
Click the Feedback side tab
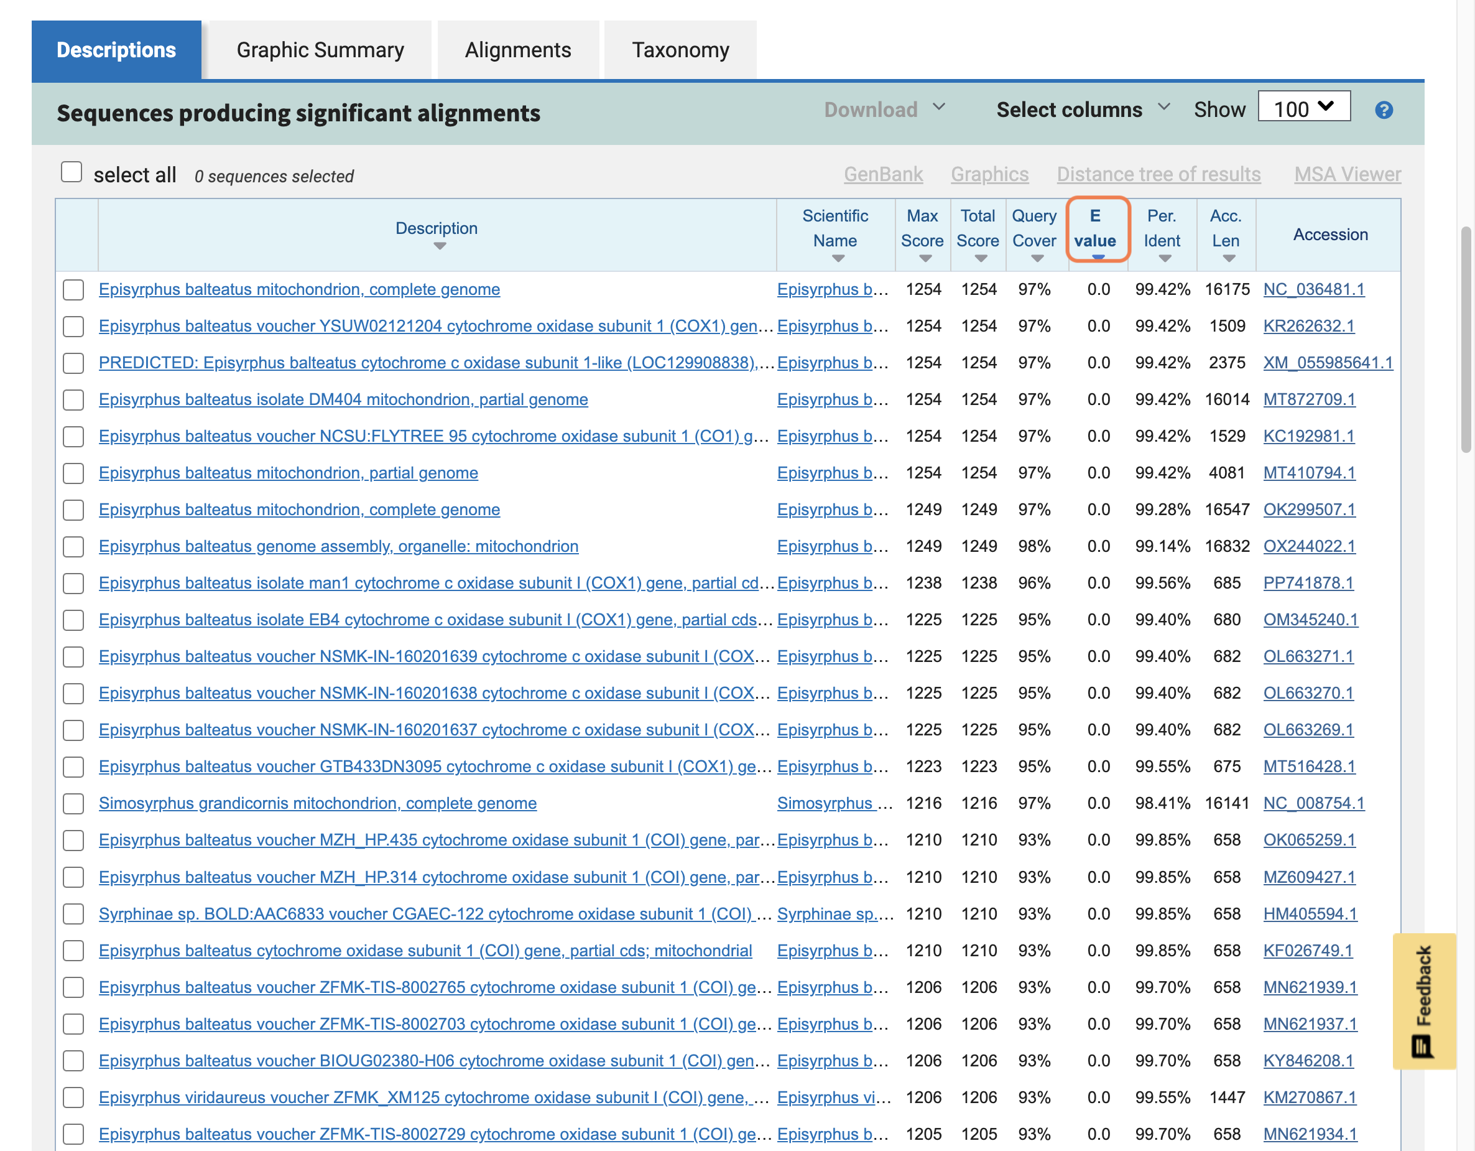1423,1000
